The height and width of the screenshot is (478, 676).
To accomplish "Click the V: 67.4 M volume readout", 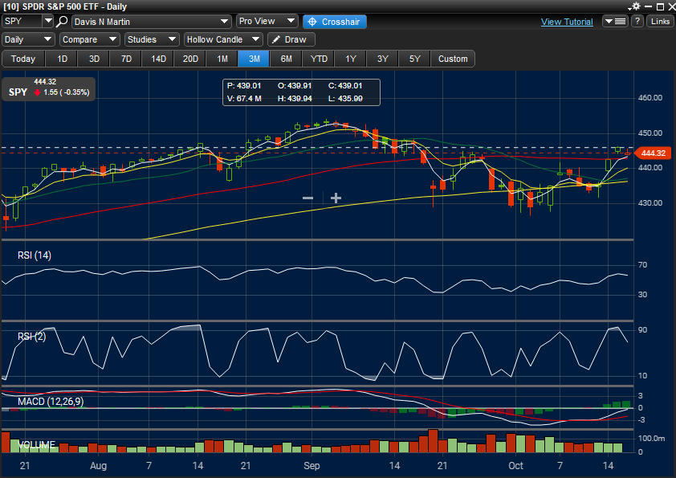I will point(244,98).
